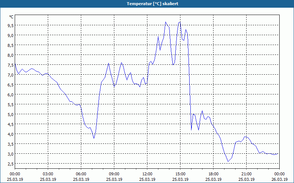This screenshot has width=294, height=183.
Task: Click the 09:00 time axis label
Action: point(114,174)
